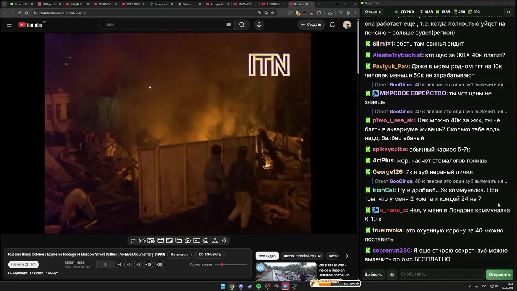Add 10 minutes with the +10 button
Viewport: 517px width, 291px height.
coord(148,264)
